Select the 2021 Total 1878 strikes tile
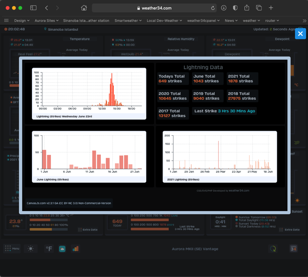This screenshot has width=308, height=277. 243,78
